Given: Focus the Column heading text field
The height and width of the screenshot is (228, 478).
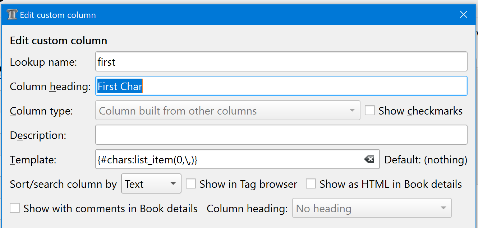Looking at the screenshot, I should (x=281, y=86).
